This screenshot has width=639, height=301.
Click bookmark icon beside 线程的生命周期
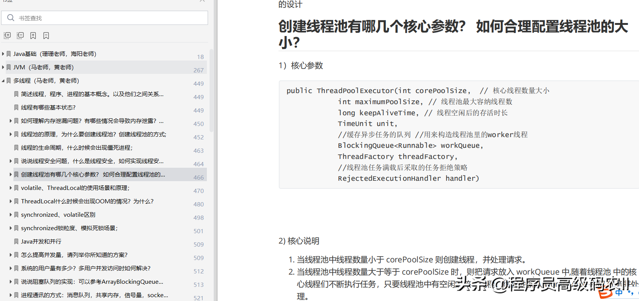pos(16,148)
